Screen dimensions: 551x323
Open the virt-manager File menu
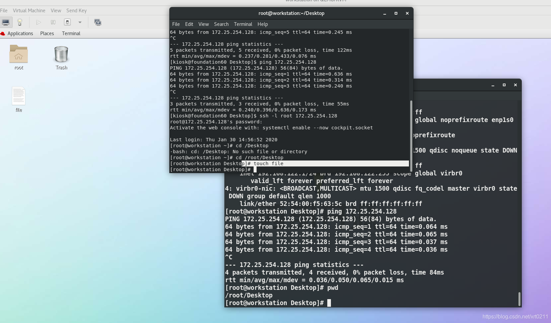tap(4, 11)
